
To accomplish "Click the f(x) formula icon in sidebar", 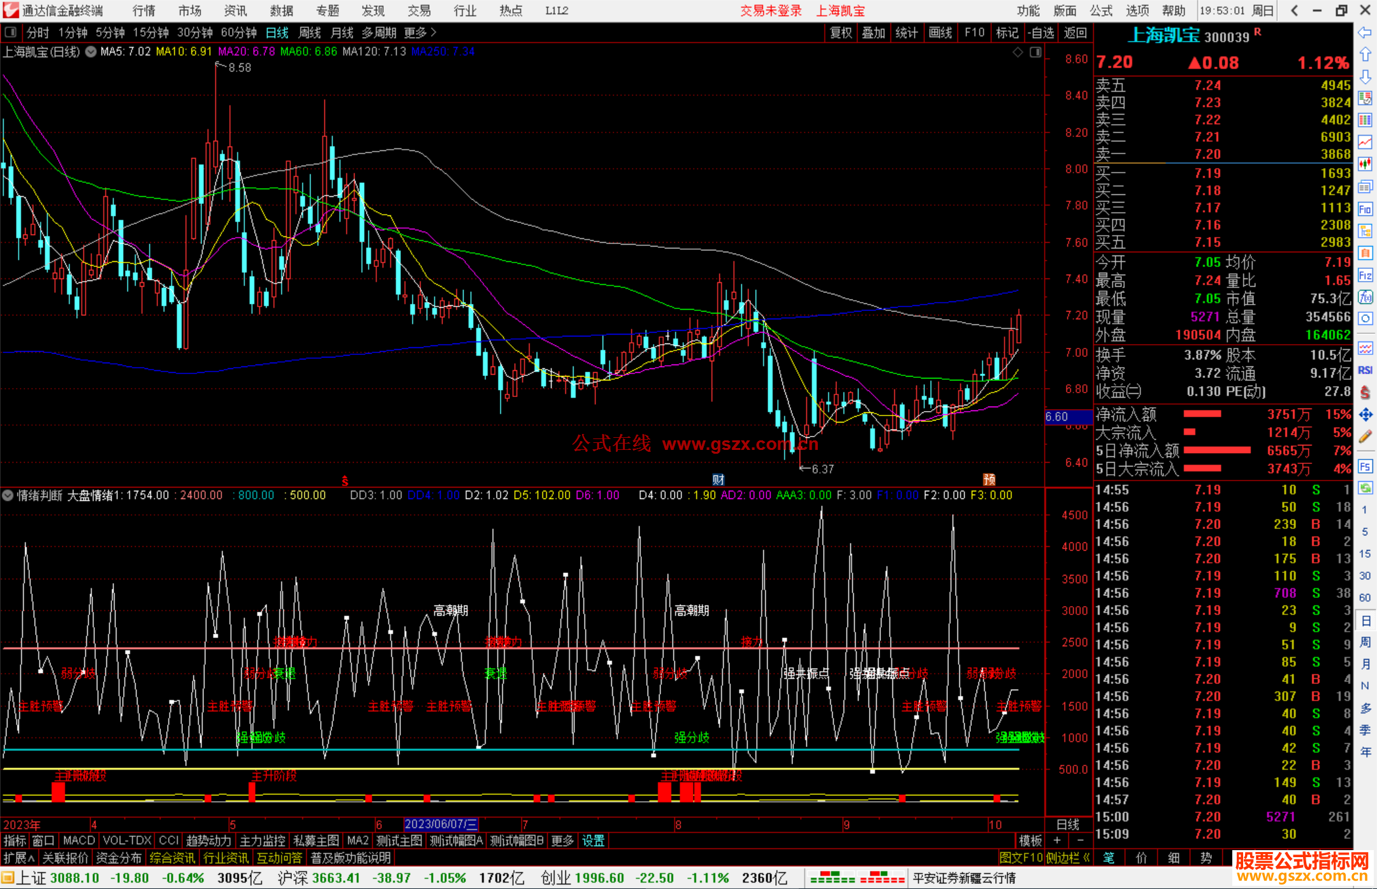I will (1365, 297).
